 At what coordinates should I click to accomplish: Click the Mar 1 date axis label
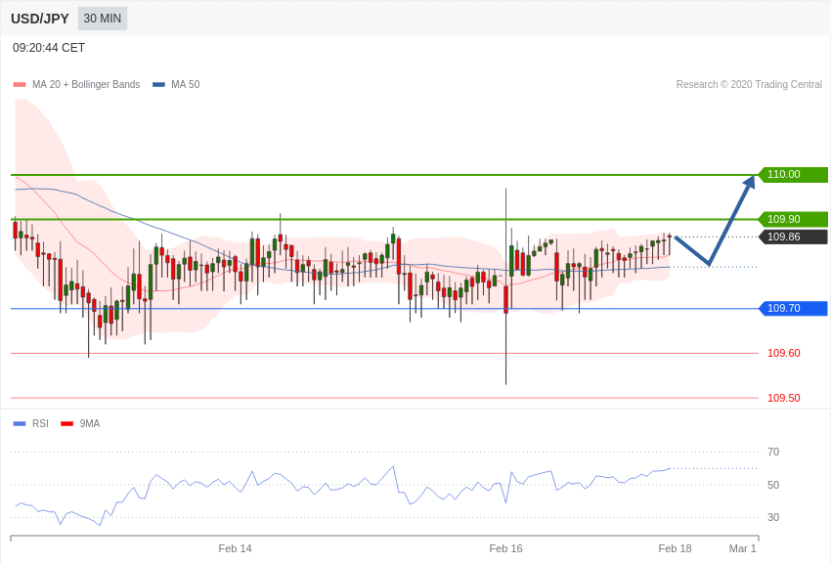pos(742,548)
